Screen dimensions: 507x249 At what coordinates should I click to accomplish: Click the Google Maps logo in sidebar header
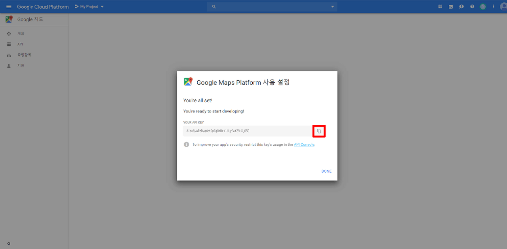pyautogui.click(x=9, y=19)
